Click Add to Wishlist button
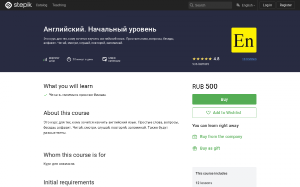Screen dimensions: 300x187 (224, 113)
